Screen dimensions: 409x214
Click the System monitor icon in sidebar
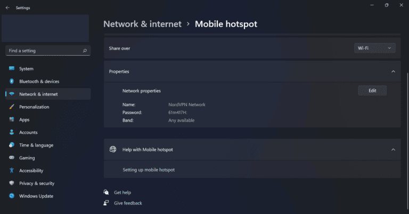(12, 69)
